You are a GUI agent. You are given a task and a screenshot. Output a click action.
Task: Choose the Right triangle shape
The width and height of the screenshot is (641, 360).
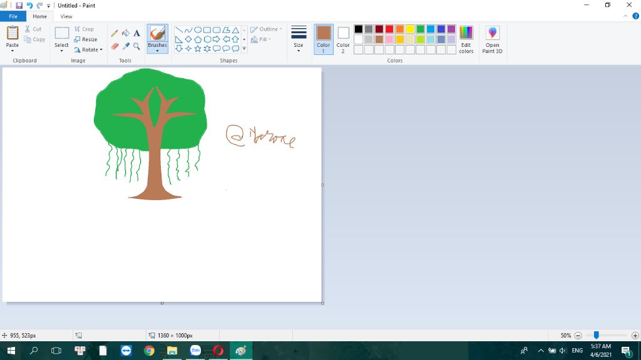coord(179,39)
